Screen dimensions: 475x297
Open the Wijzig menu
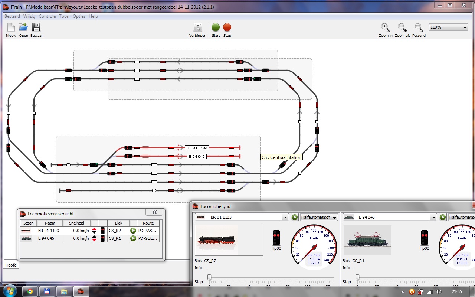29,16
